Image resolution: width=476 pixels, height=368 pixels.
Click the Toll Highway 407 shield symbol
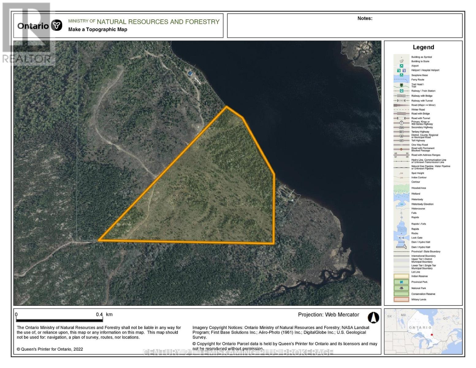[402, 140]
